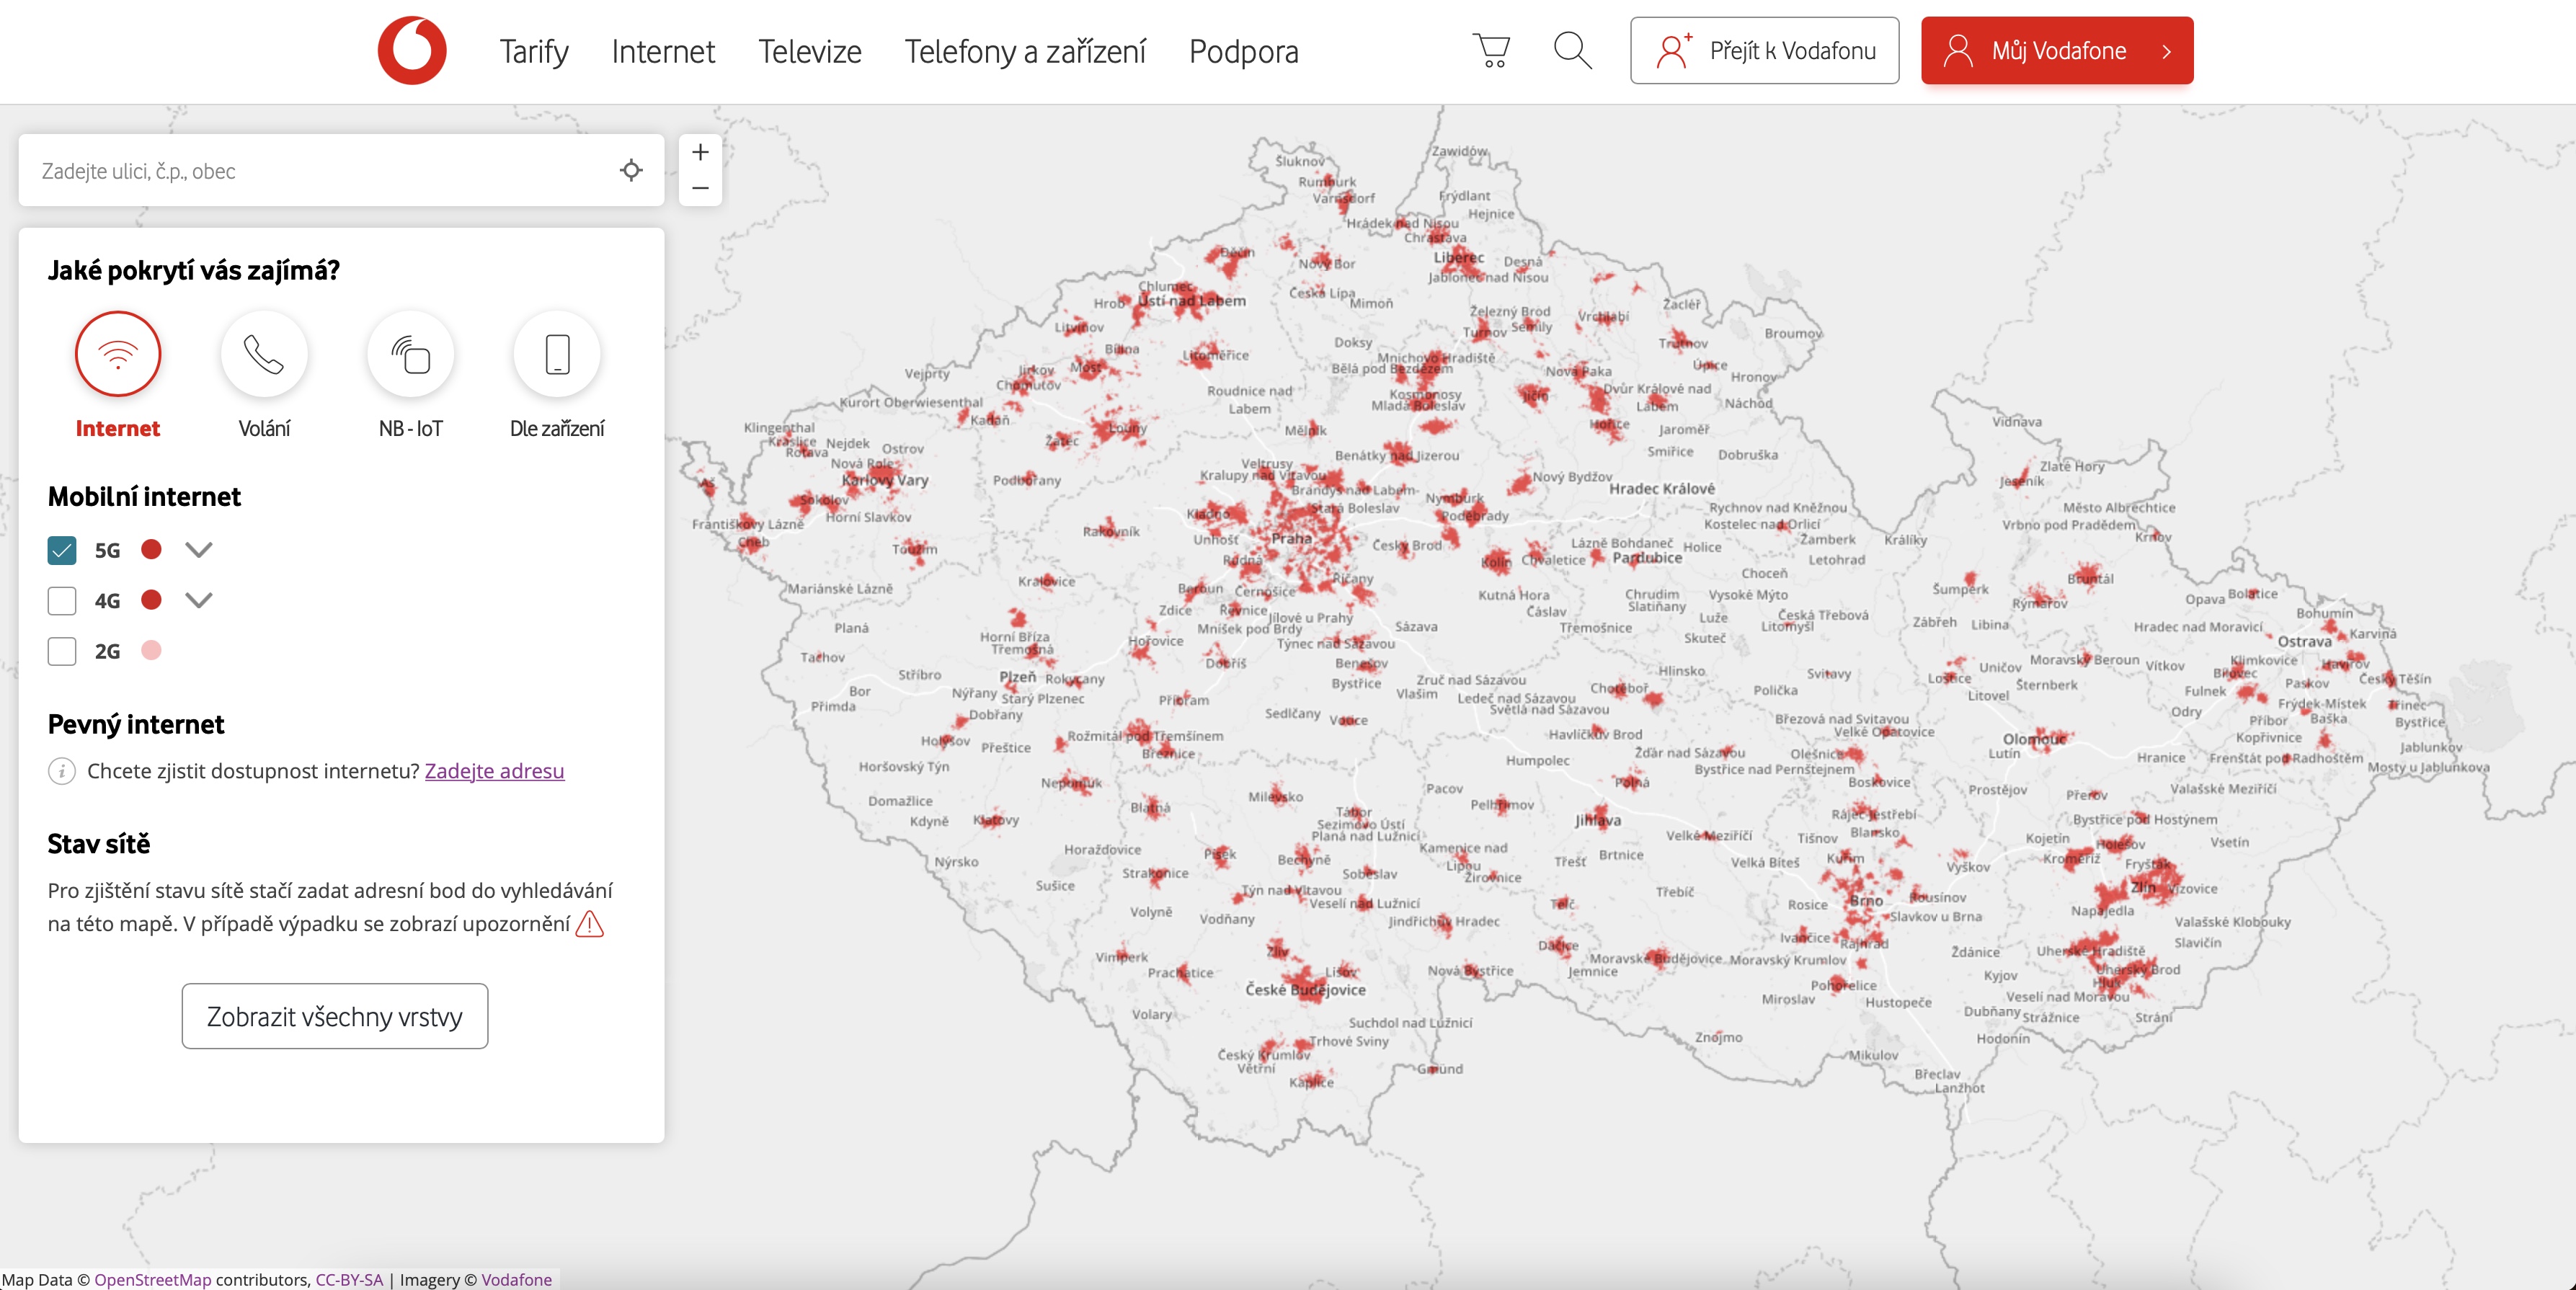Follow the Zadejte adresu link

(494, 771)
